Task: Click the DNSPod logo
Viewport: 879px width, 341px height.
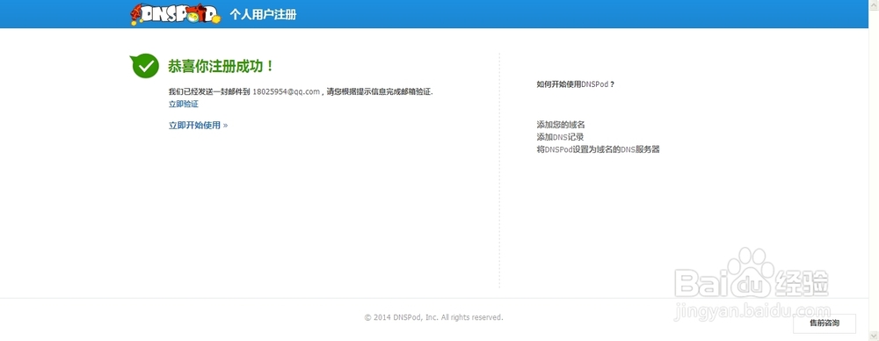Action: click(176, 14)
